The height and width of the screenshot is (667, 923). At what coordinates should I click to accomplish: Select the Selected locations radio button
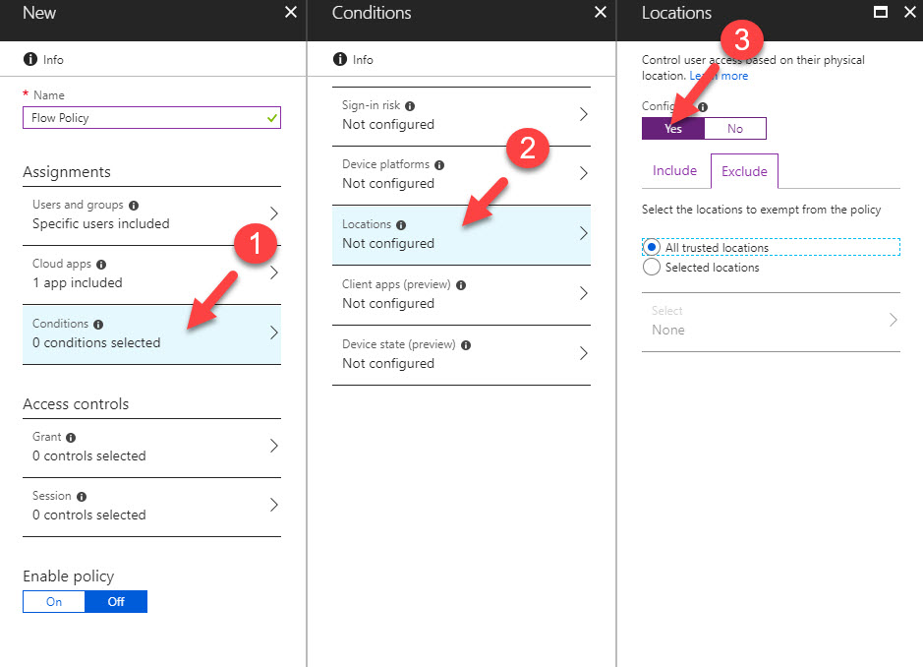tap(651, 267)
